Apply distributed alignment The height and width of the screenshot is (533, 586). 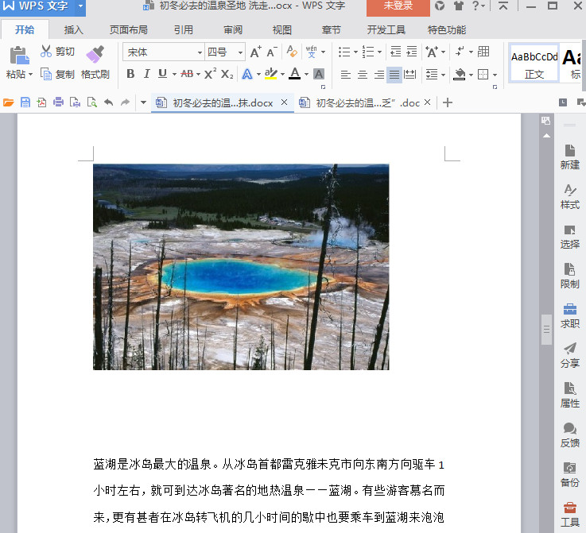[410, 75]
